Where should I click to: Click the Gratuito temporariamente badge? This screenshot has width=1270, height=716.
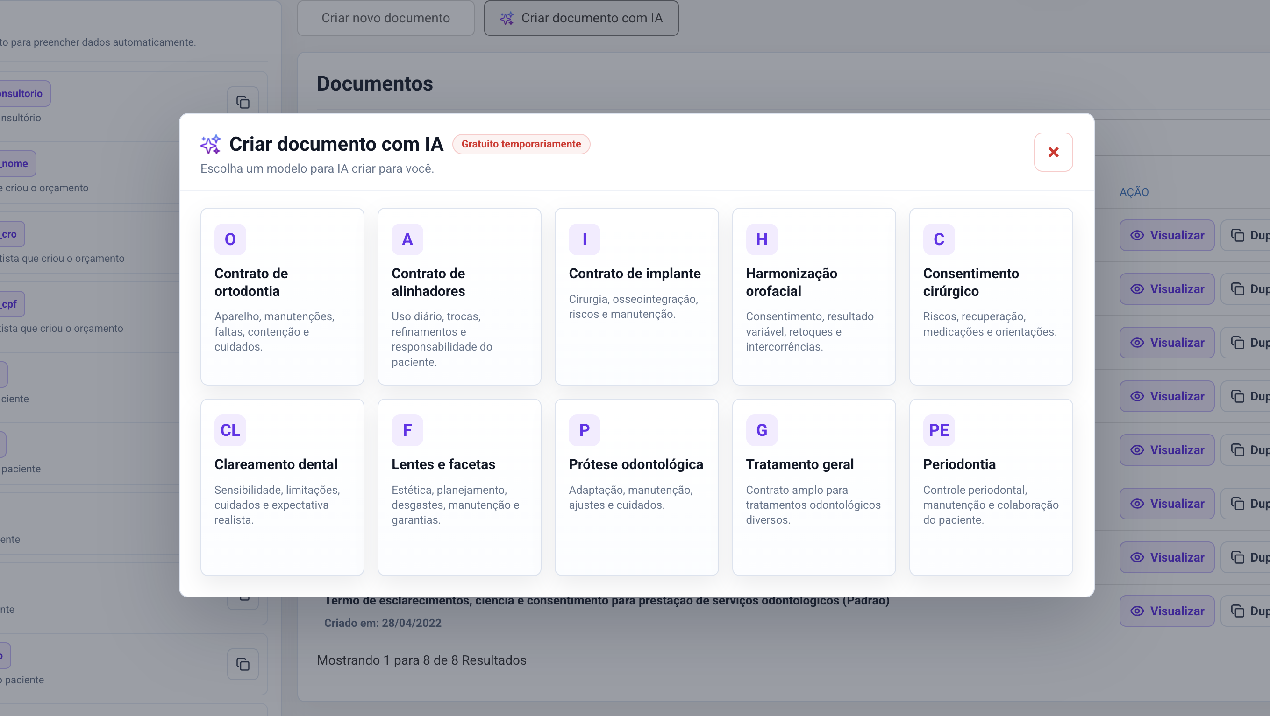coord(521,144)
